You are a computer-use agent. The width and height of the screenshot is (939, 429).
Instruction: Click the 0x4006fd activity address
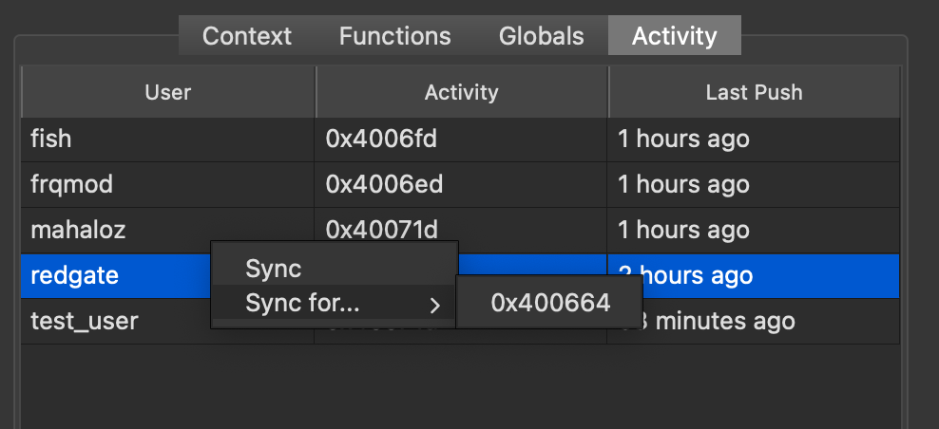(x=381, y=140)
